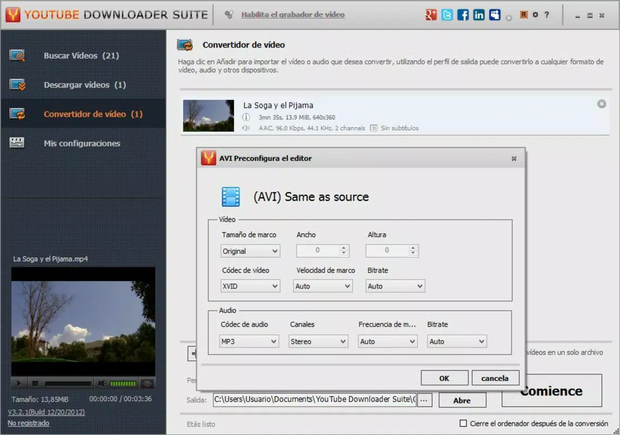
Task: Click the Descargar vídeos download icon
Action: pyautogui.click(x=17, y=85)
